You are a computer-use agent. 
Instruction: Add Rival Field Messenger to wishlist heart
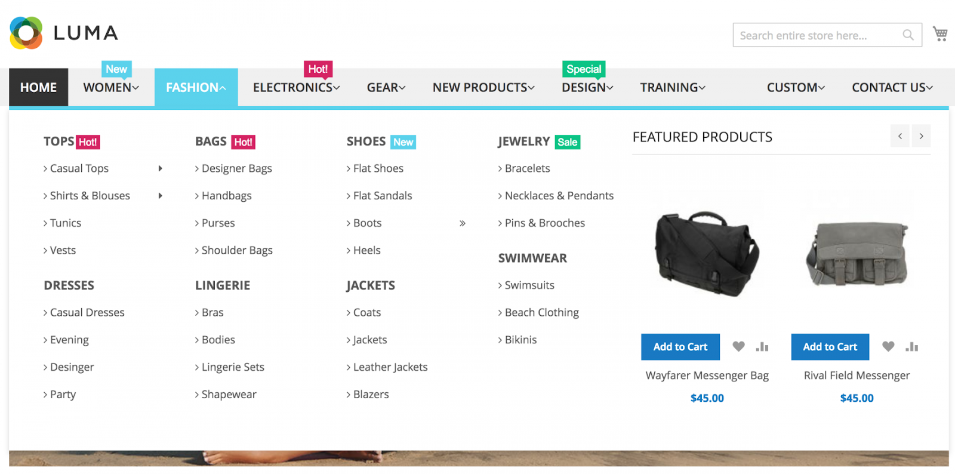tap(888, 346)
